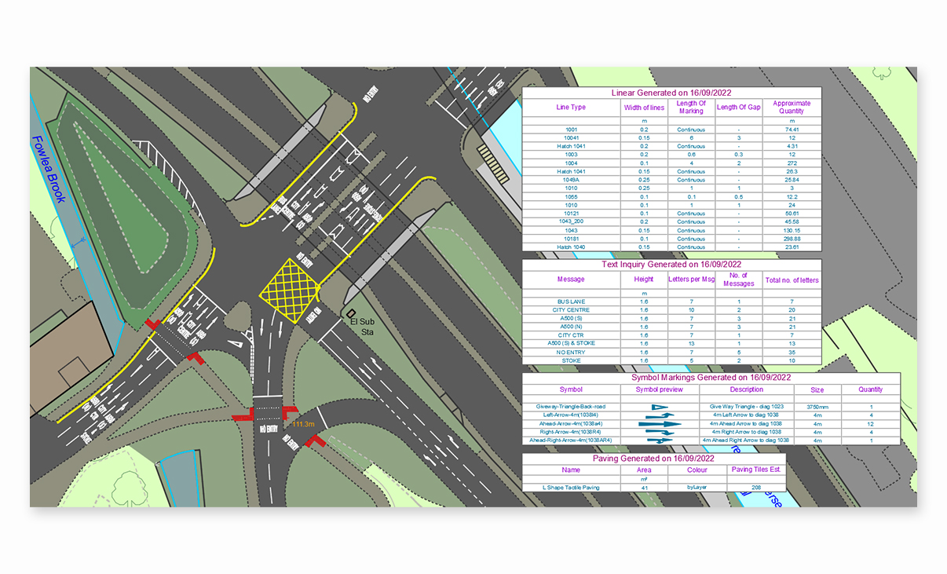Click the Linear Generated table title bar
Viewport: 947px width, 574px height.
pos(671,93)
